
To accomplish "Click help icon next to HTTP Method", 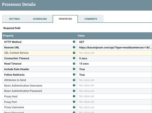I will (74, 42).
